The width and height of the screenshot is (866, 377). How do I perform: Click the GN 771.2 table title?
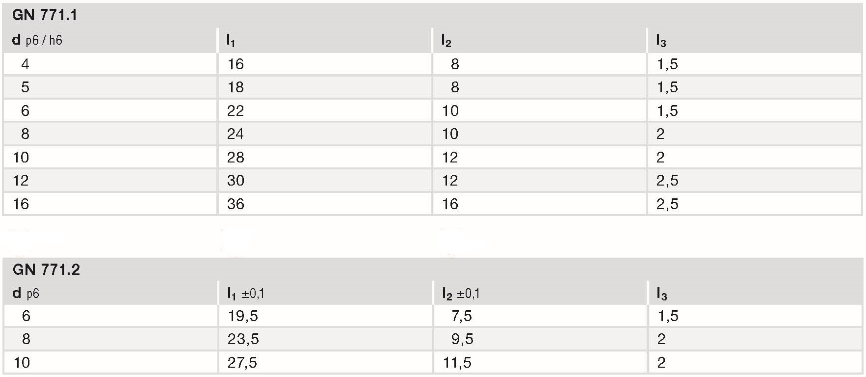[x=46, y=269]
